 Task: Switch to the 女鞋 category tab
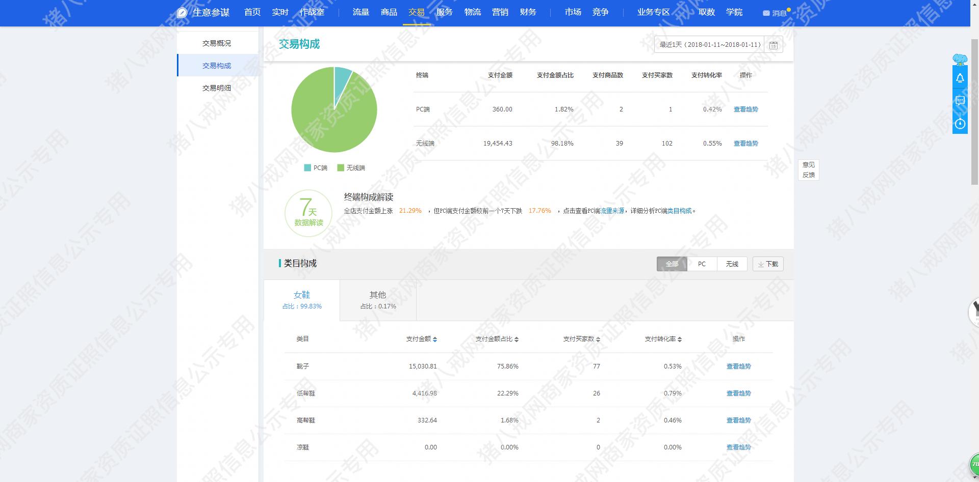click(302, 300)
